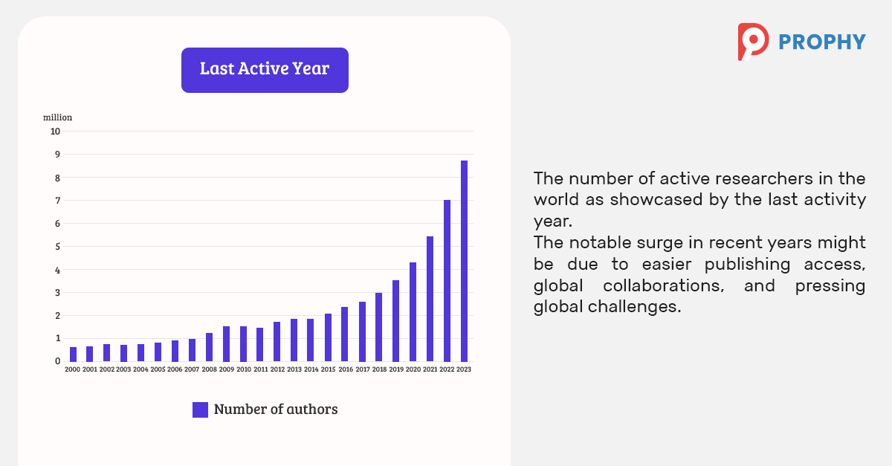Click the 2016 bar in the chart
Image resolution: width=892 pixels, height=466 pixels.
(345, 334)
